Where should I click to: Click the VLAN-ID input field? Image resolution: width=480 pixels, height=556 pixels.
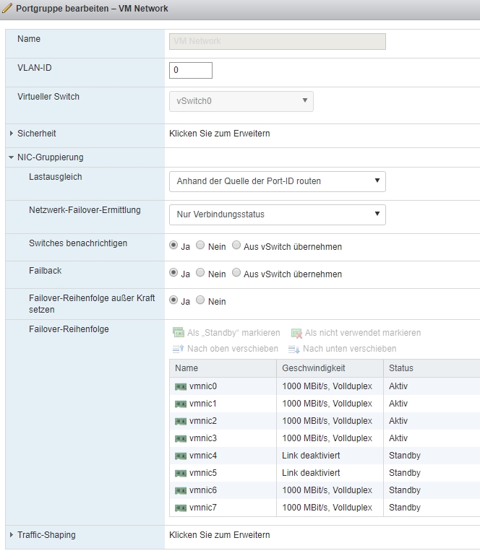(191, 70)
